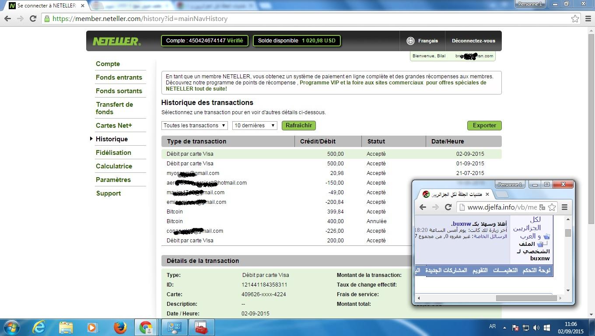Open the '10 dernières' dropdown
The width and height of the screenshot is (595, 336).
255,126
